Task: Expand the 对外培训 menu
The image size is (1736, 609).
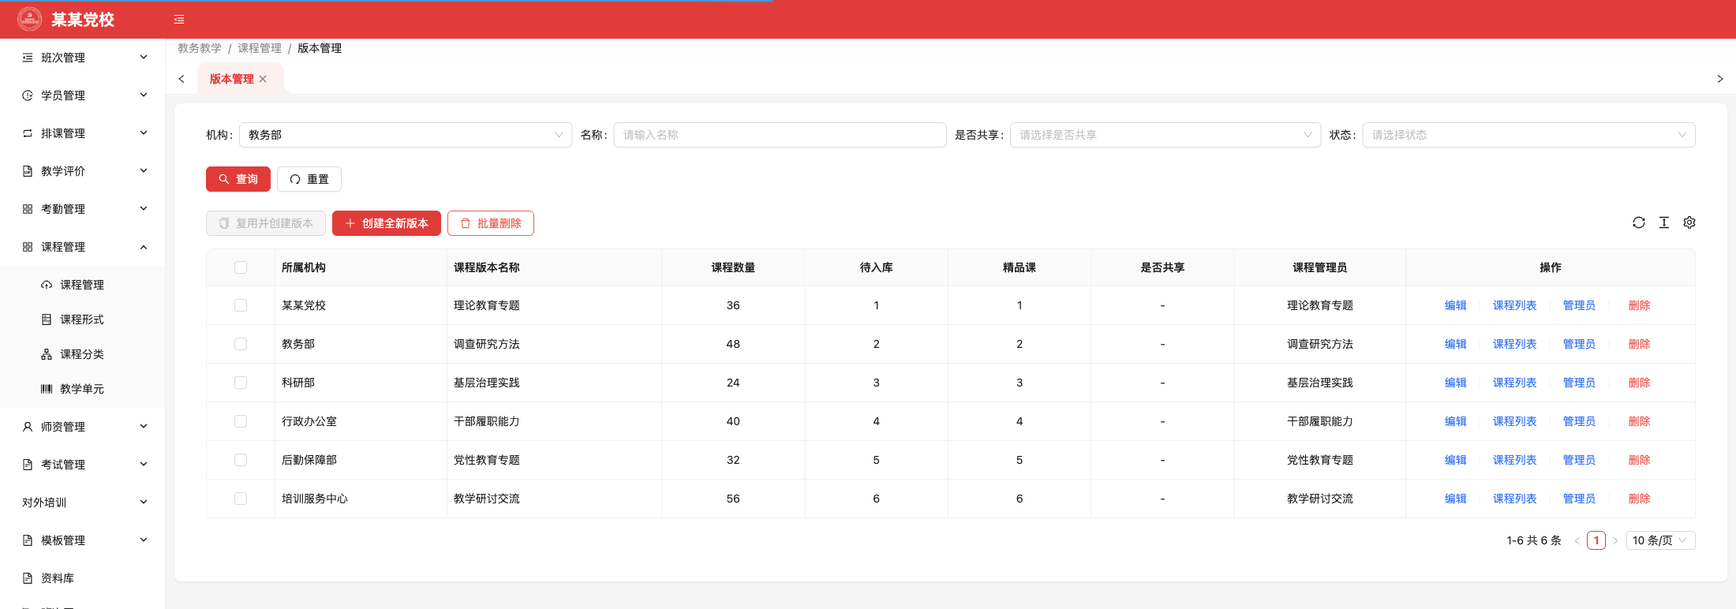Action: pyautogui.click(x=83, y=503)
